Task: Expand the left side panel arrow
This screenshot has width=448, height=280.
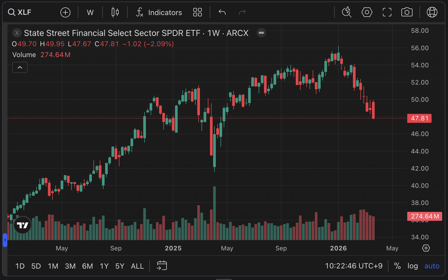Action: [5, 240]
